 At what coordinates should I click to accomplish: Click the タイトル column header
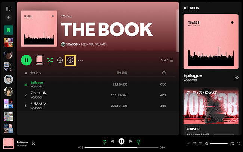point(36,73)
